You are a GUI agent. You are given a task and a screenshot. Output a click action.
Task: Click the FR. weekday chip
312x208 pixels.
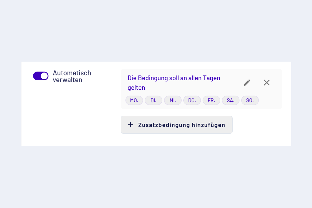(211, 100)
